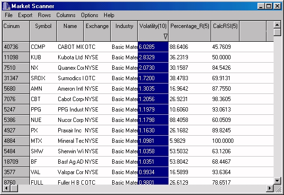The image size is (284, 195).
Task: Click the SRDX symbol cell
Action: [43, 78]
